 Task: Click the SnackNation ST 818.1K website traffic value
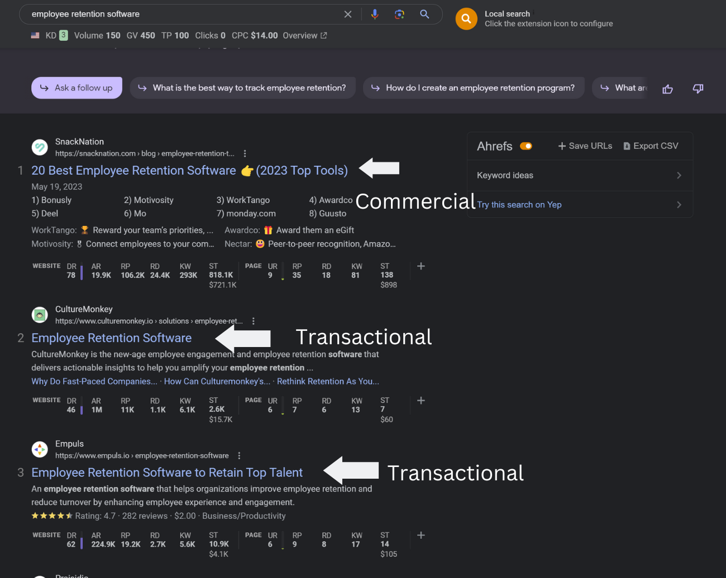coord(221,275)
